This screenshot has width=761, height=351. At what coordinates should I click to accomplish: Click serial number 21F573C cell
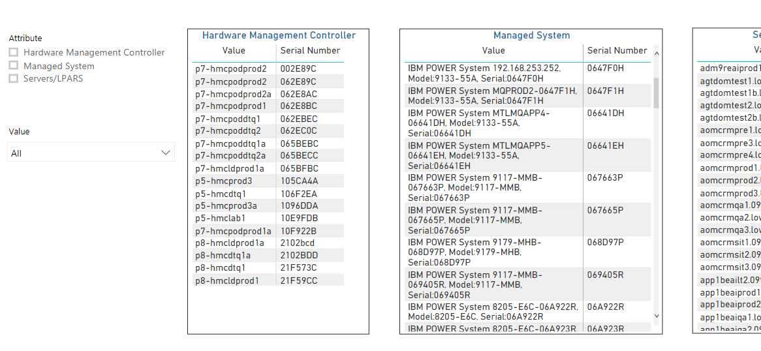[x=298, y=268]
